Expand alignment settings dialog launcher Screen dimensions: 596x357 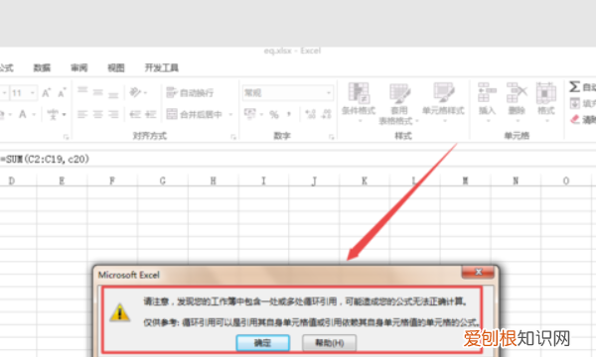233,137
